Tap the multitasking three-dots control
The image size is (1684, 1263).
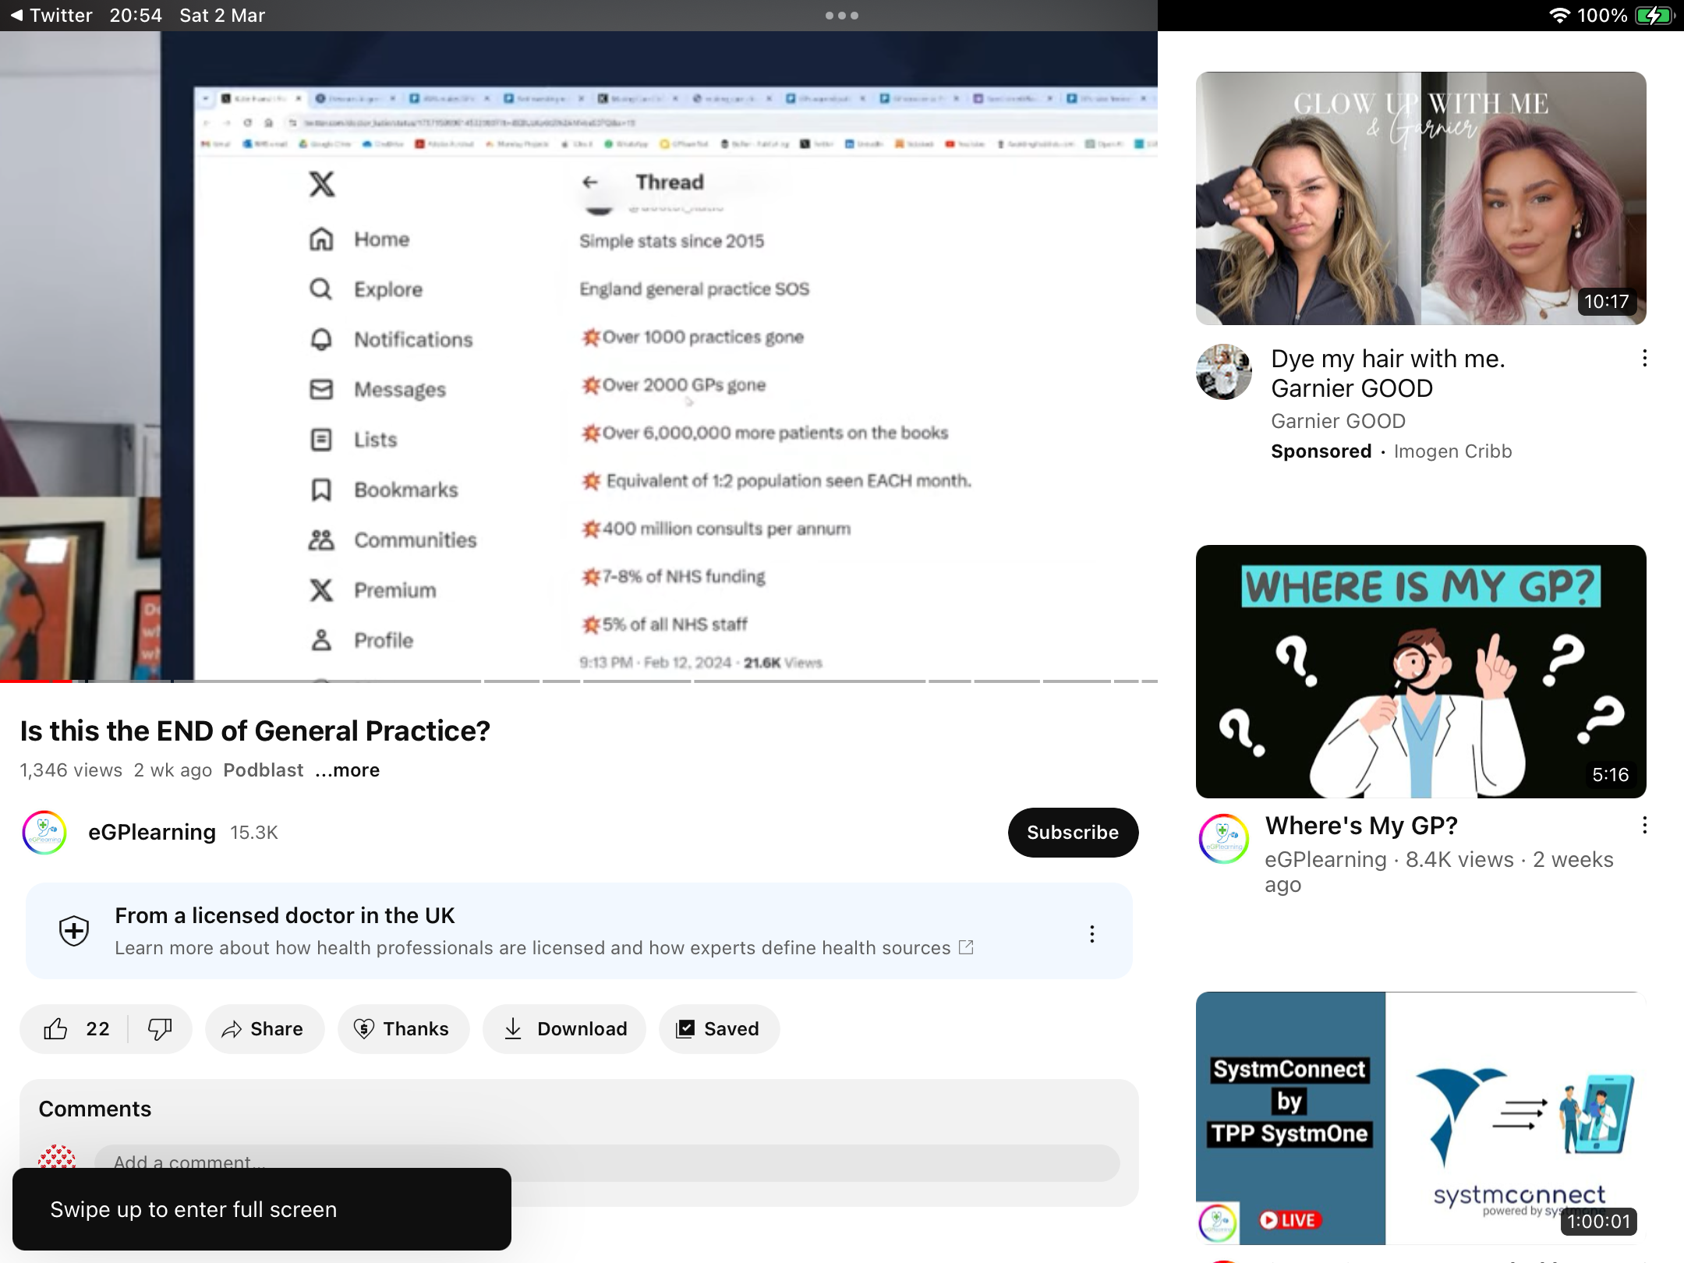pyautogui.click(x=842, y=16)
